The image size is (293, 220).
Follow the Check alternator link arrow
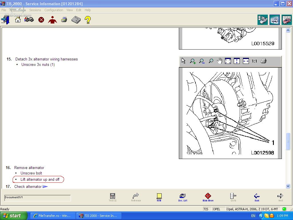45,186
